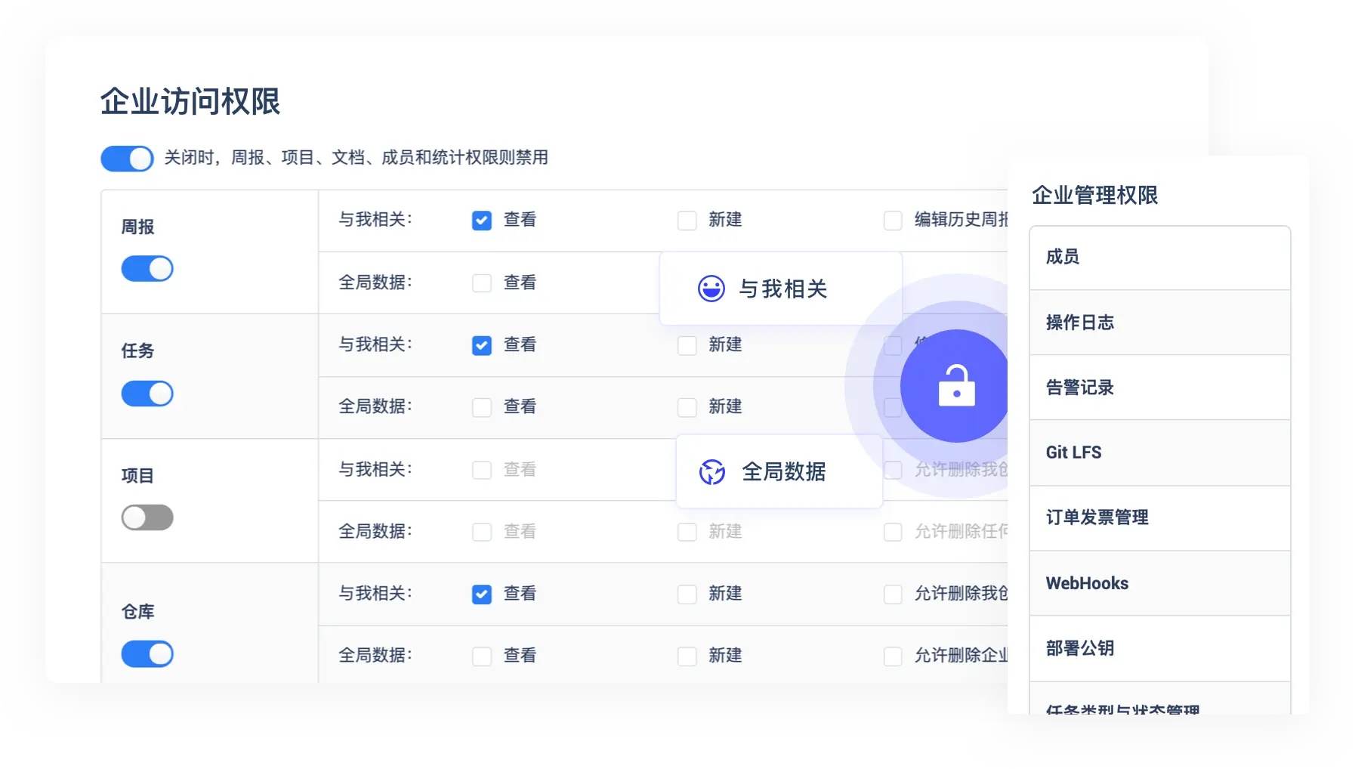
Task: Check 新建 in 周报 与我相关 row
Action: 687,221
